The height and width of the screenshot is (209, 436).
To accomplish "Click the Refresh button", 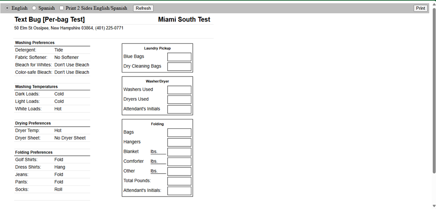I will [x=143, y=8].
